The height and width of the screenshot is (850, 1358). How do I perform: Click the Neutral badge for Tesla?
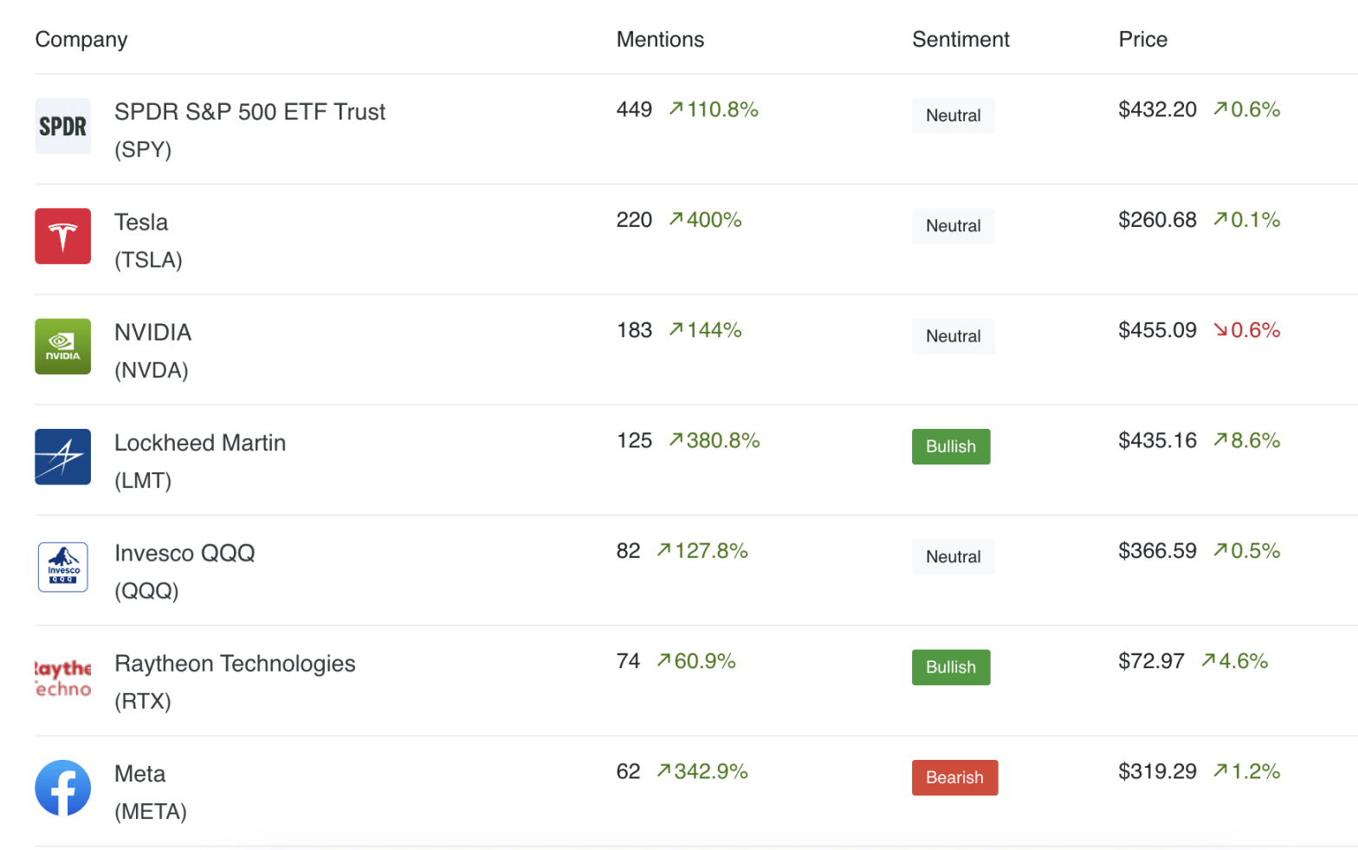click(953, 226)
